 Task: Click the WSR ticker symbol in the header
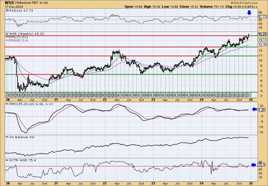(x=9, y=3)
